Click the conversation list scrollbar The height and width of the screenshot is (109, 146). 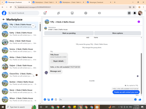tap(40, 27)
